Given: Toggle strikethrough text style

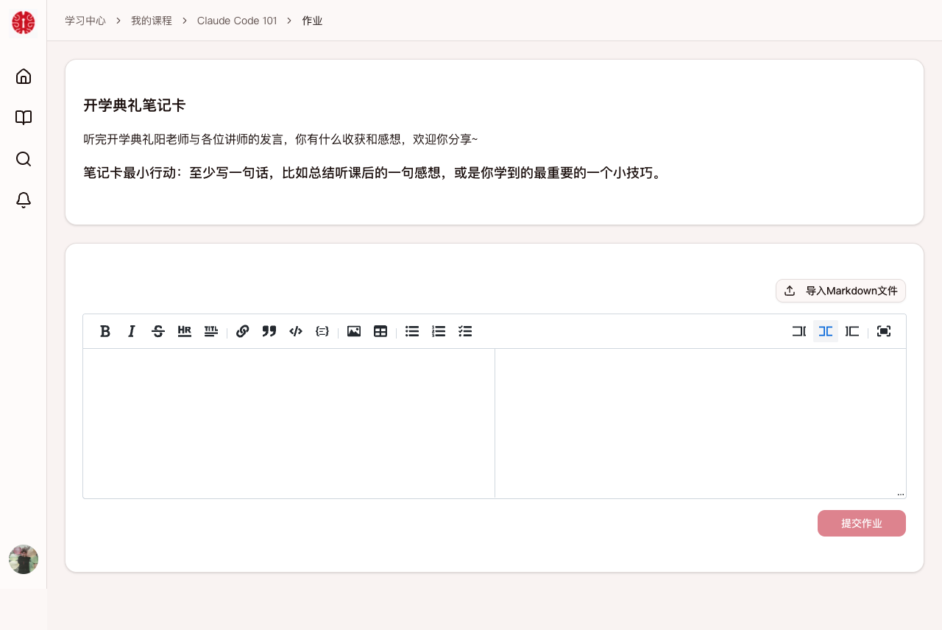Looking at the screenshot, I should pyautogui.click(x=157, y=331).
